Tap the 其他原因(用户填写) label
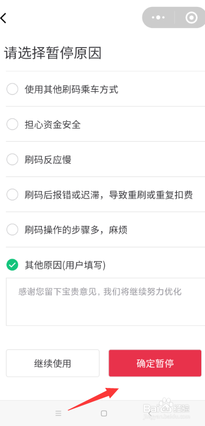 65,265
